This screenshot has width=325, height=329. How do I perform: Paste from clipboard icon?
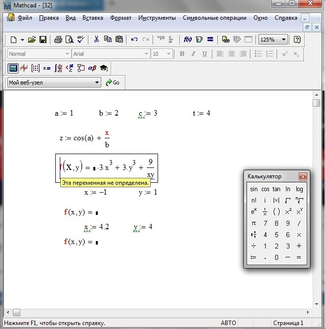(x=119, y=39)
